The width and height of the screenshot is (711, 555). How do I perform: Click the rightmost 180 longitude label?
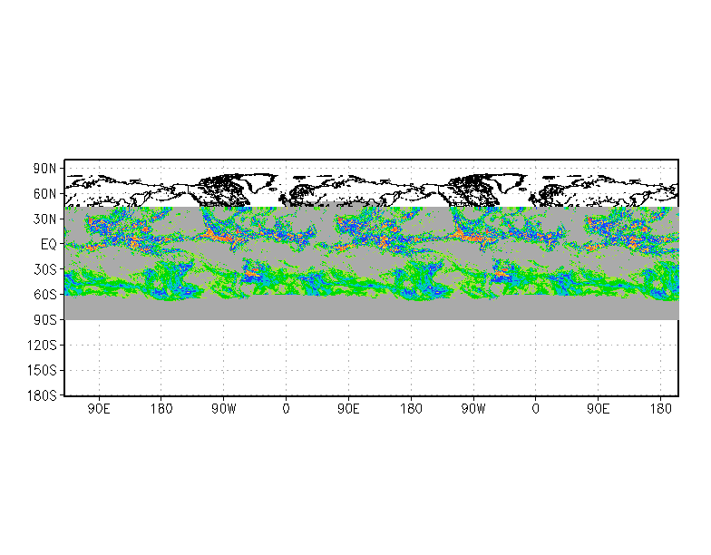coord(660,409)
